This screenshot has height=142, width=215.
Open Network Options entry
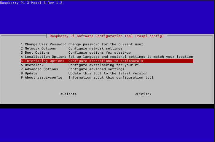(x=107, y=48)
